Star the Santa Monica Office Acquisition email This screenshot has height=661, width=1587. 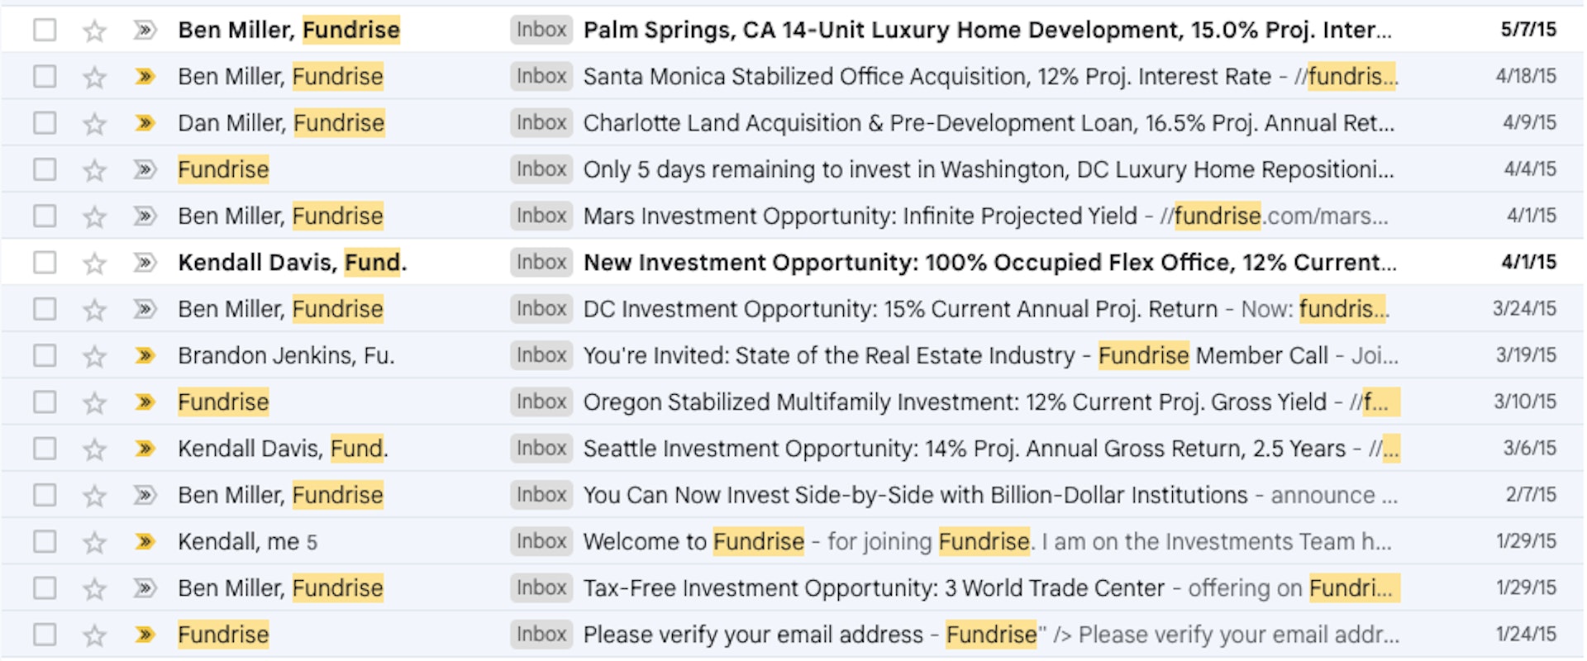95,77
